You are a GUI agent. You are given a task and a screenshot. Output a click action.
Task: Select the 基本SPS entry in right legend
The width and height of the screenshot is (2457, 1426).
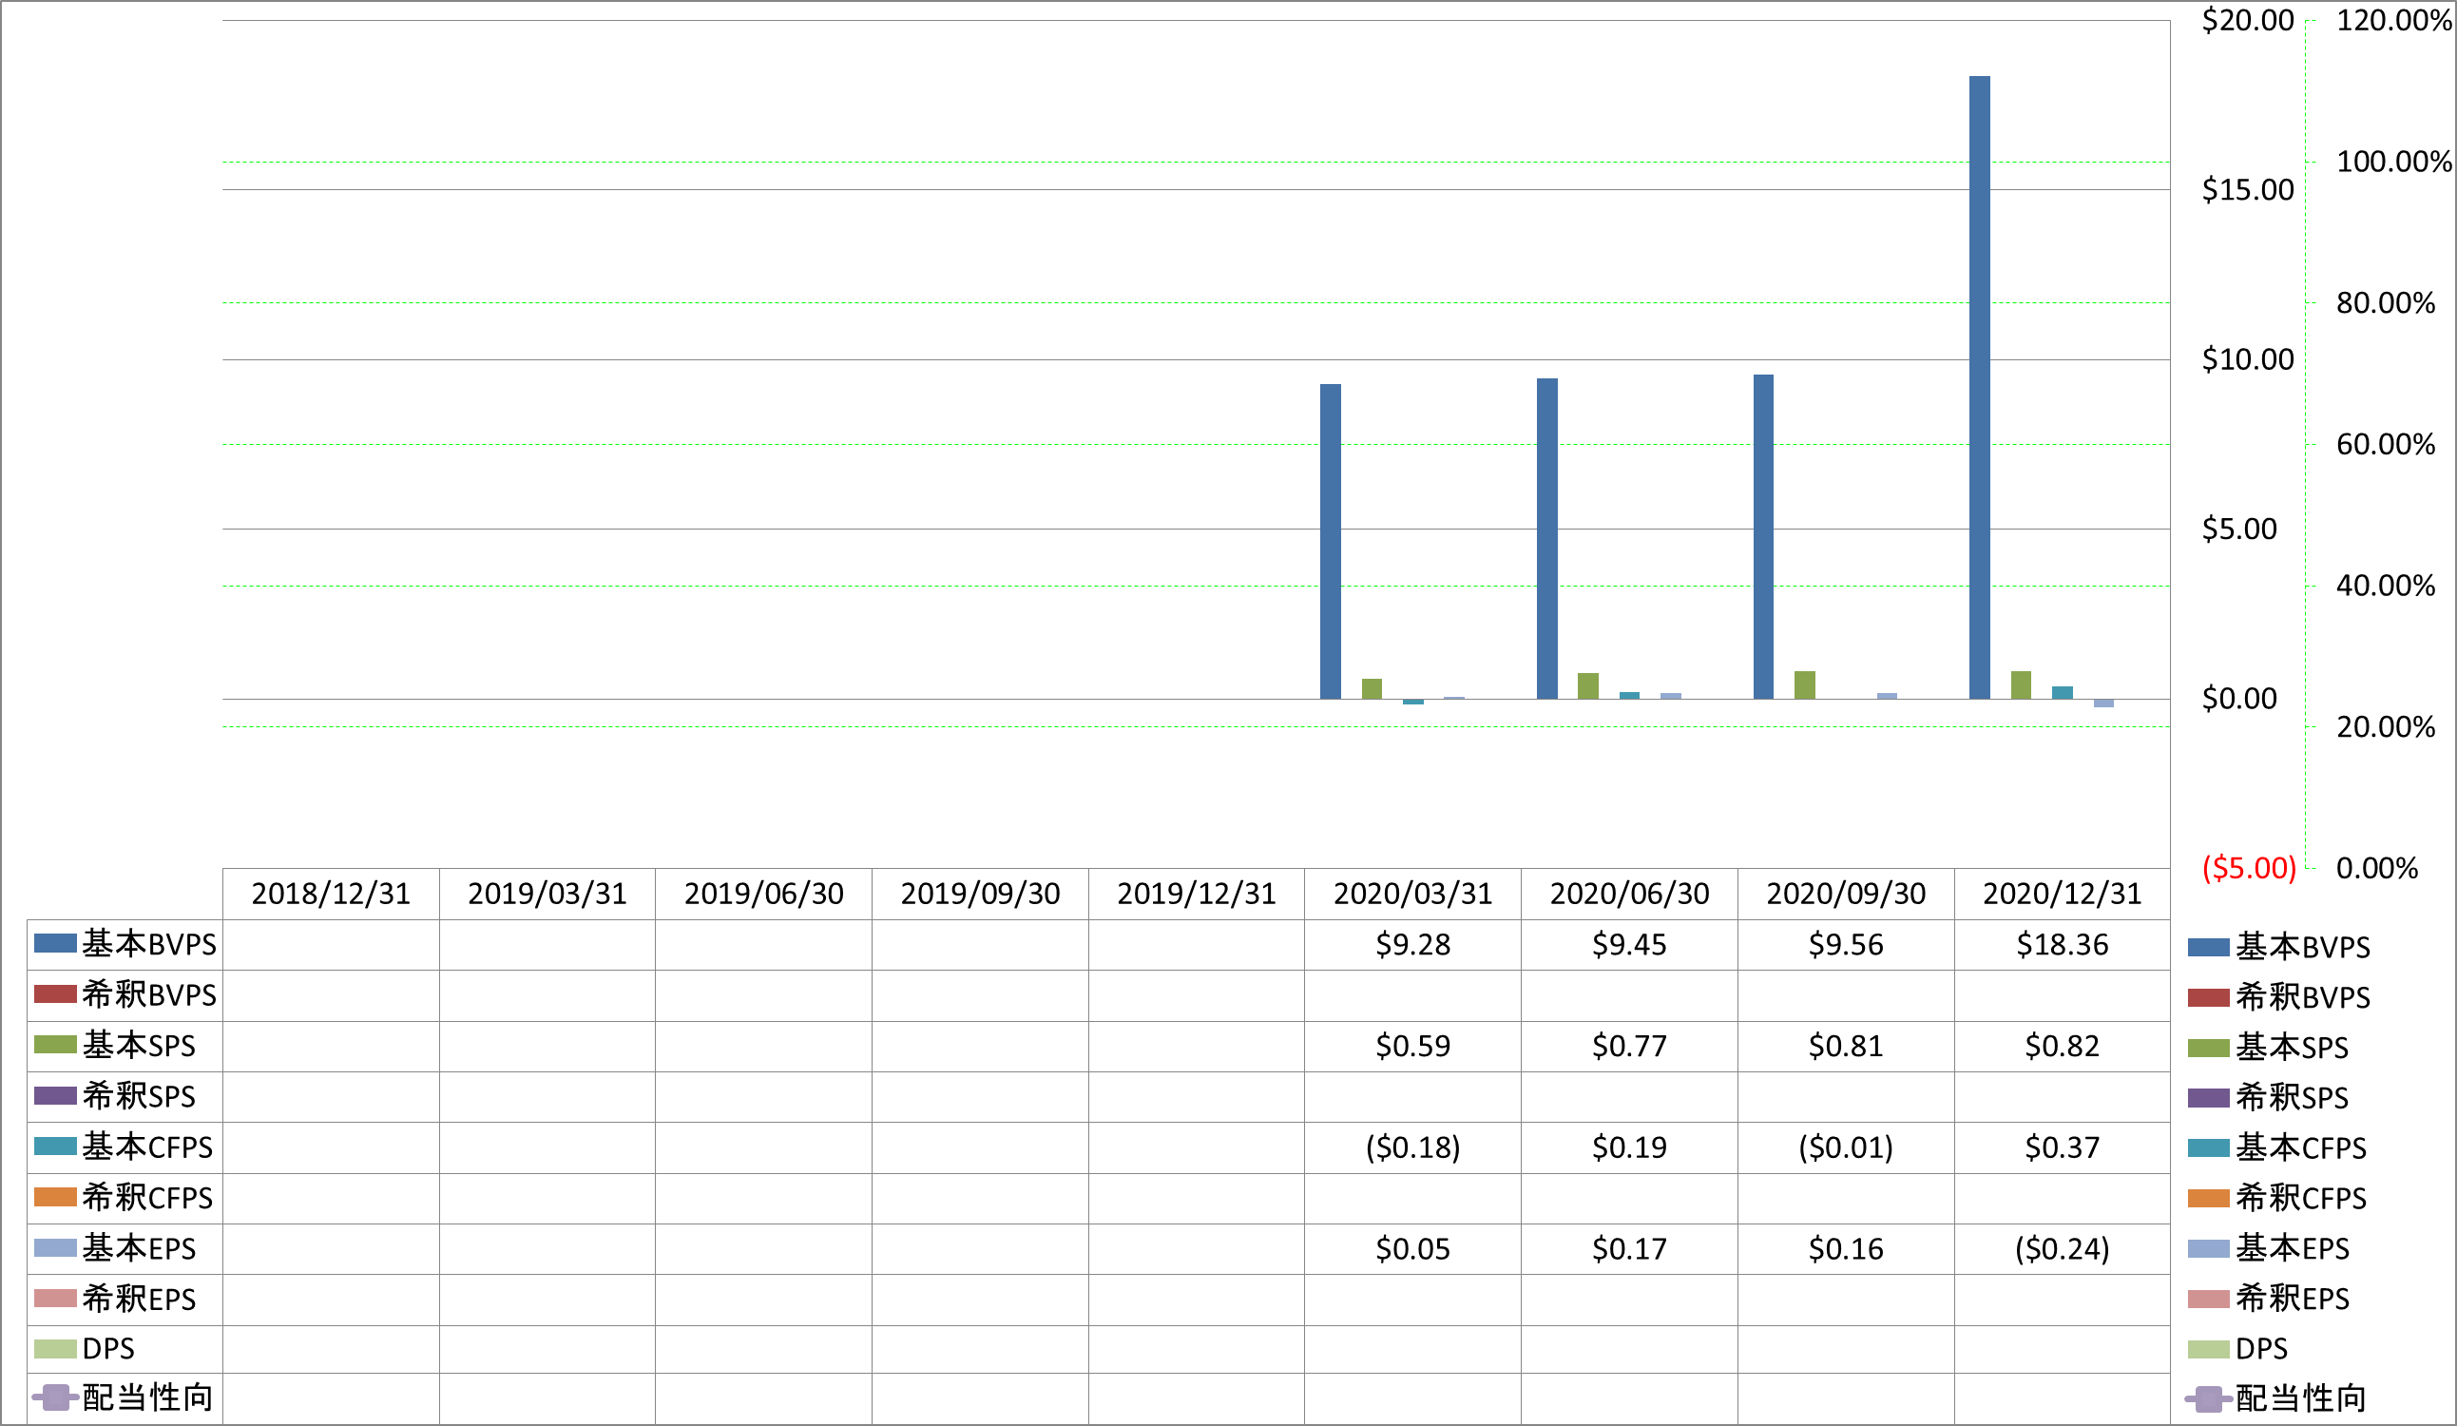(x=2268, y=1048)
